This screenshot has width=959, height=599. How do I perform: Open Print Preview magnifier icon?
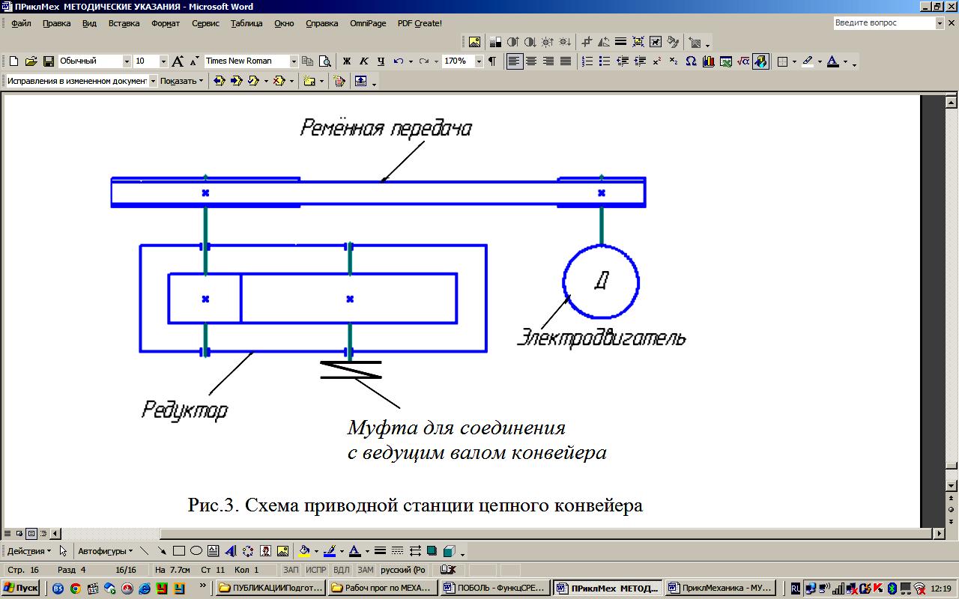tap(325, 61)
